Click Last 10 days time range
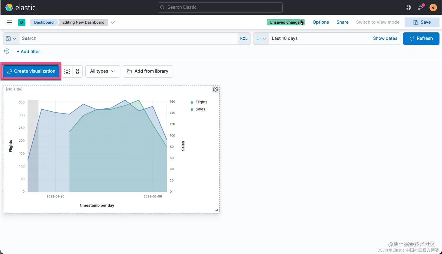Viewport: 442px width, 254px height. coord(285,38)
